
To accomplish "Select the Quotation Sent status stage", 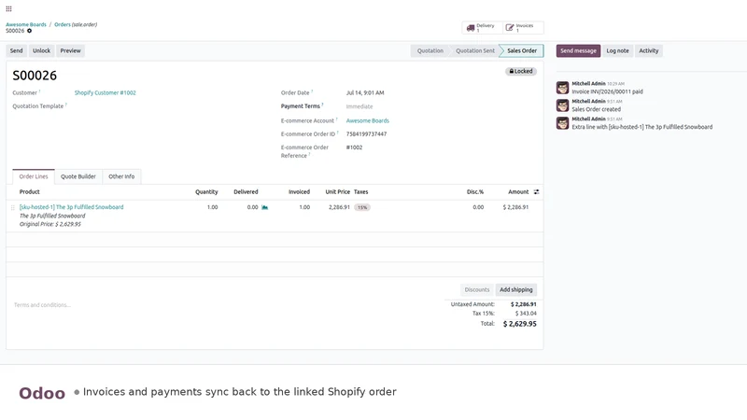I will (x=475, y=51).
